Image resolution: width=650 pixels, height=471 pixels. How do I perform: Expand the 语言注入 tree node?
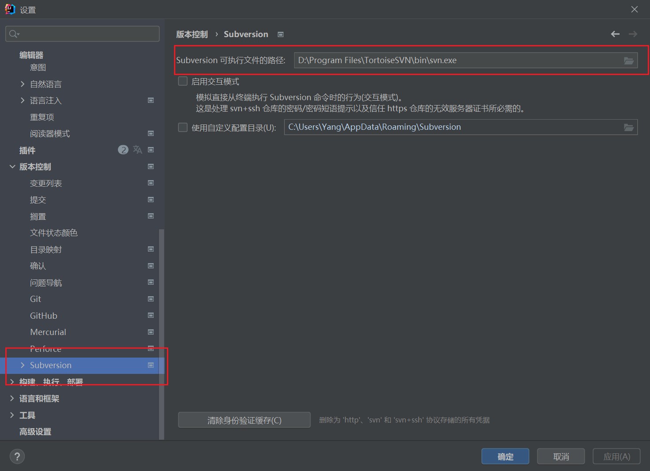coord(23,101)
